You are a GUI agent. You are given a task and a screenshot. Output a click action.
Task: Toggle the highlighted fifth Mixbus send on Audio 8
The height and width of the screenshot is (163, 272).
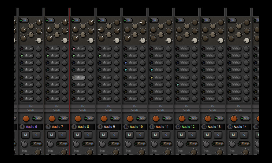[x=79, y=78]
